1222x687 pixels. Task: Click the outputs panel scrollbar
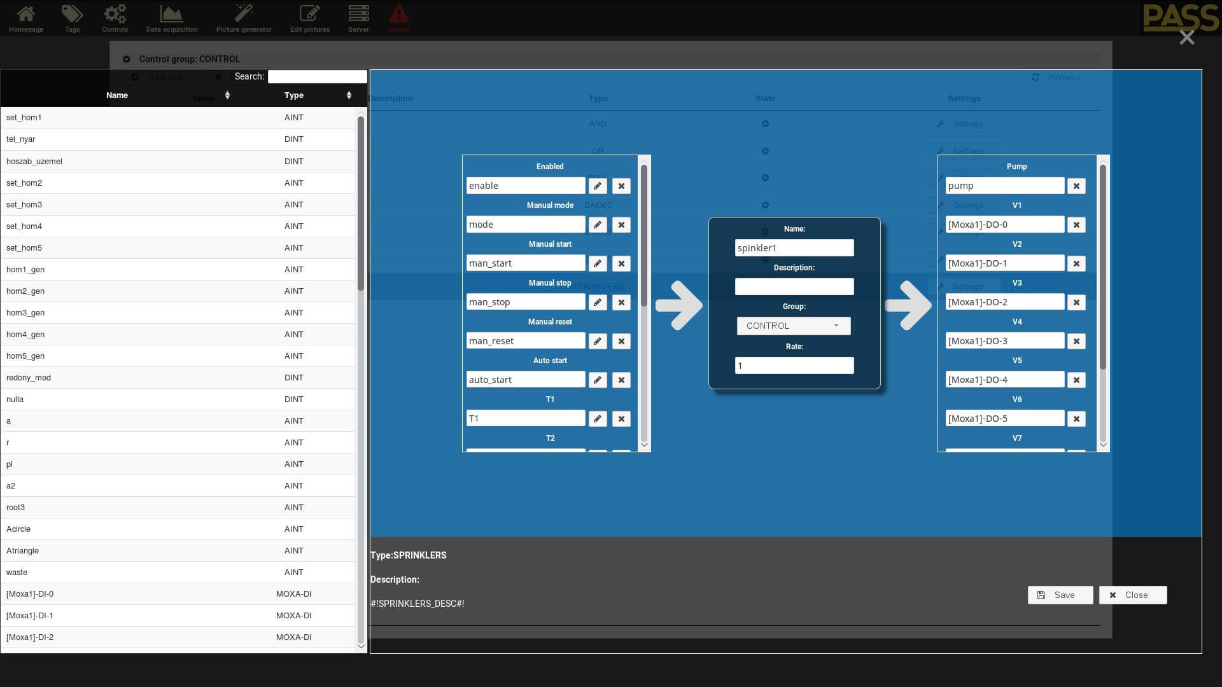tap(1103, 267)
